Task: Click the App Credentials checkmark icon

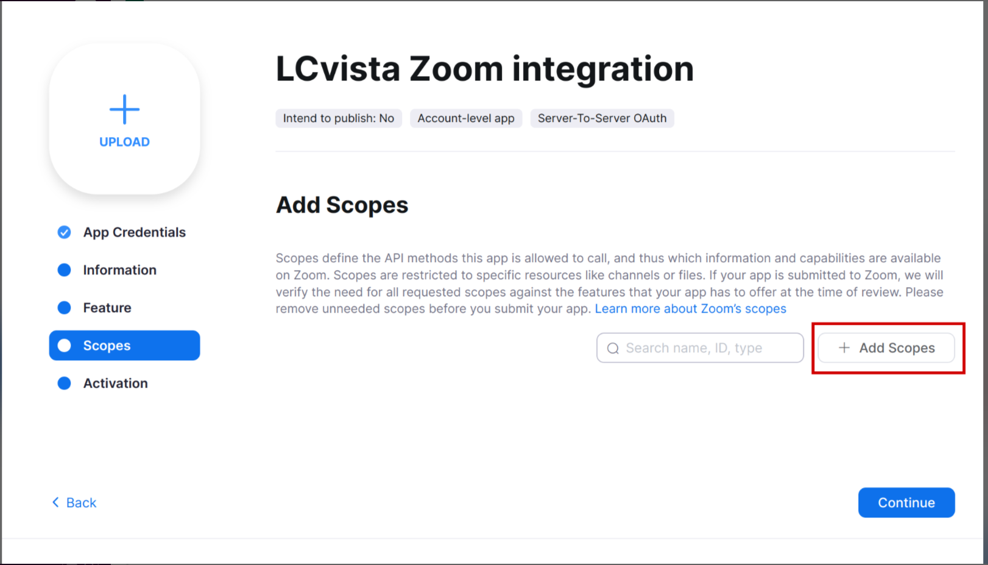Action: pos(64,232)
